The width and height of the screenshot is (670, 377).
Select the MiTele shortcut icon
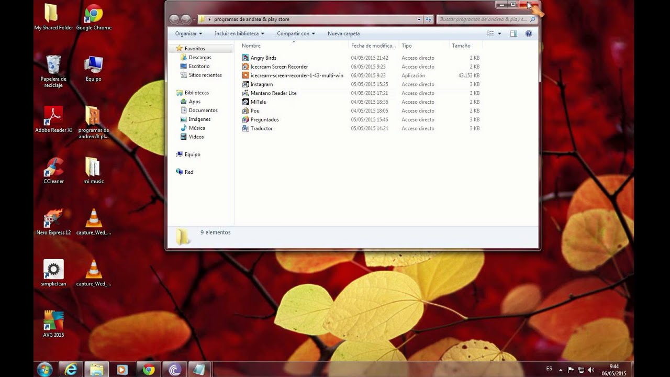pyautogui.click(x=246, y=102)
